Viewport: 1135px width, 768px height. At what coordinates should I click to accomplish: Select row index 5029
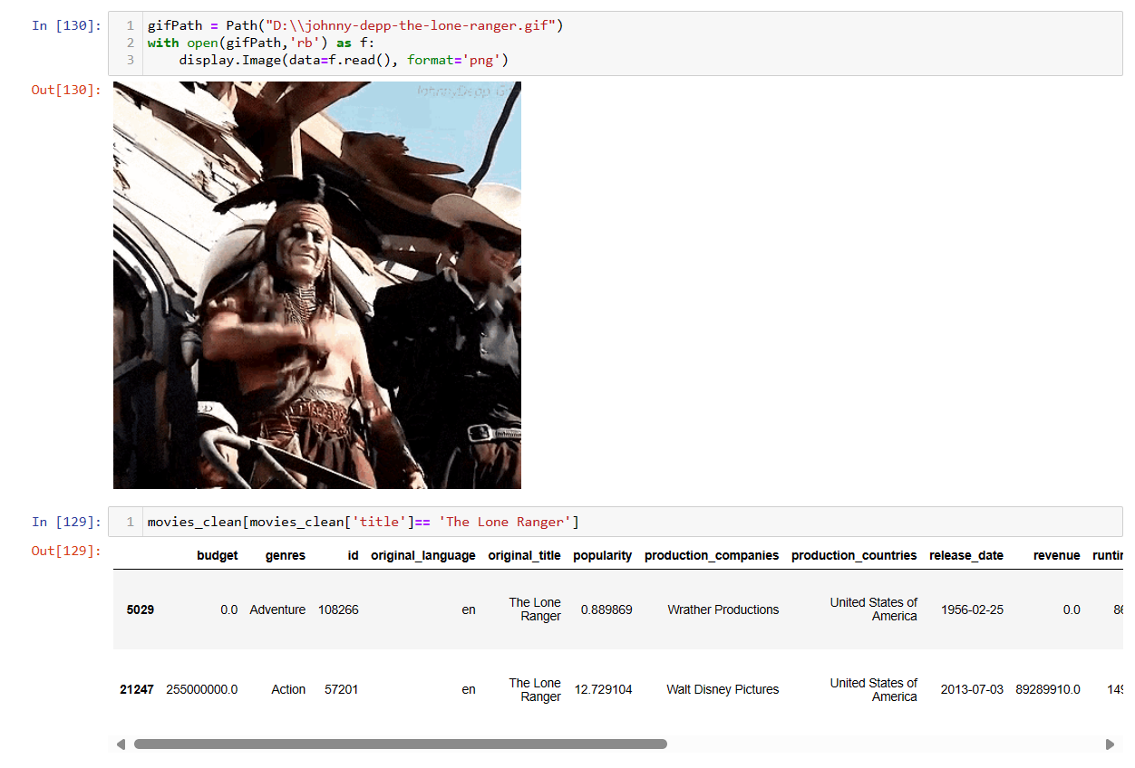(141, 610)
